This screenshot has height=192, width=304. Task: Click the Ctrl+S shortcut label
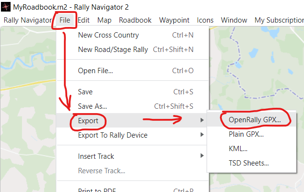pyautogui.click(x=183, y=92)
